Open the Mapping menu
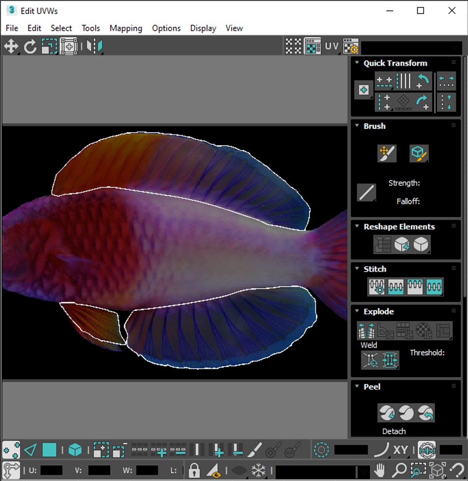This screenshot has height=481, width=468. pyautogui.click(x=126, y=28)
